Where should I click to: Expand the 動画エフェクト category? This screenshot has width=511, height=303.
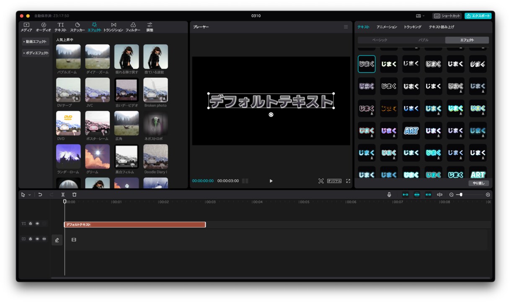pyautogui.click(x=36, y=42)
